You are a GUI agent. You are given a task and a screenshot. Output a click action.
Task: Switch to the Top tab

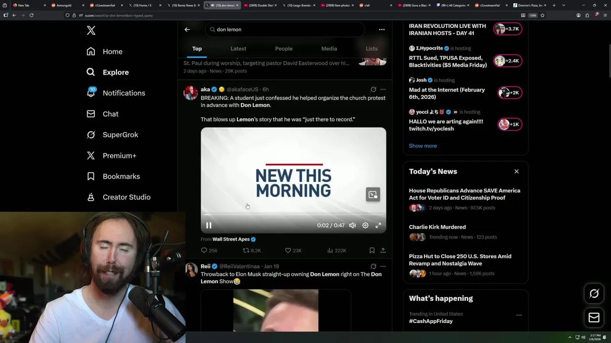click(x=197, y=49)
